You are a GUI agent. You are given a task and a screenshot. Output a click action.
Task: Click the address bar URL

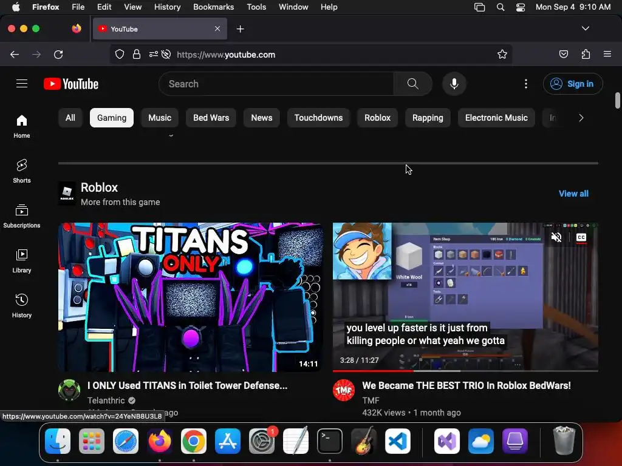coord(226,55)
